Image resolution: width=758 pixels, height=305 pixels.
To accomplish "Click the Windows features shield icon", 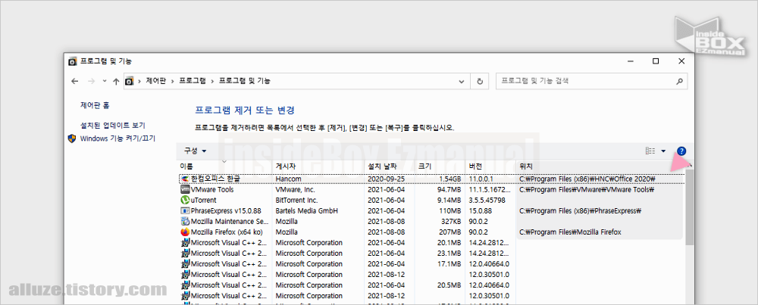I will click(72, 139).
